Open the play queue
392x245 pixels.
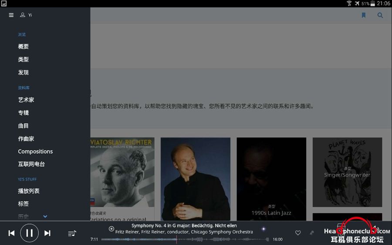72,234
